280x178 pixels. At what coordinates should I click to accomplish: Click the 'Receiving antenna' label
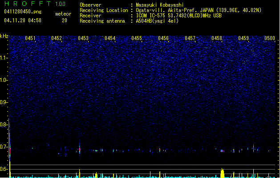(102, 21)
